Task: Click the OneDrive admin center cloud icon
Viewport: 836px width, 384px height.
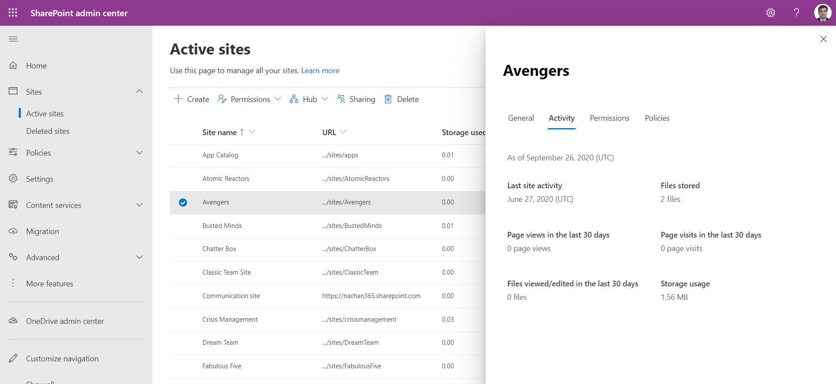Action: point(13,321)
